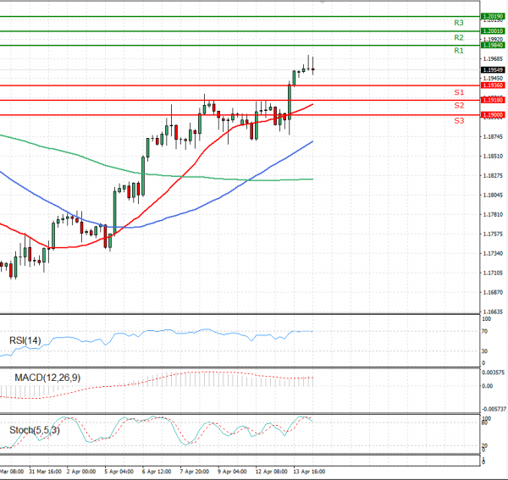Click the 1.18275 price axis value
The image size is (508, 480).
tap(493, 175)
